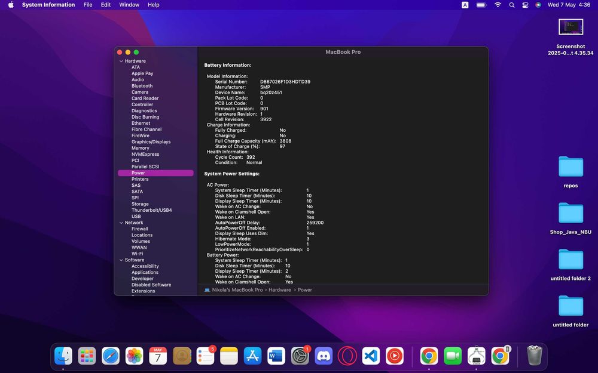Viewport: 598px width, 373px height.
Task: Open the File menu
Action: point(88,5)
